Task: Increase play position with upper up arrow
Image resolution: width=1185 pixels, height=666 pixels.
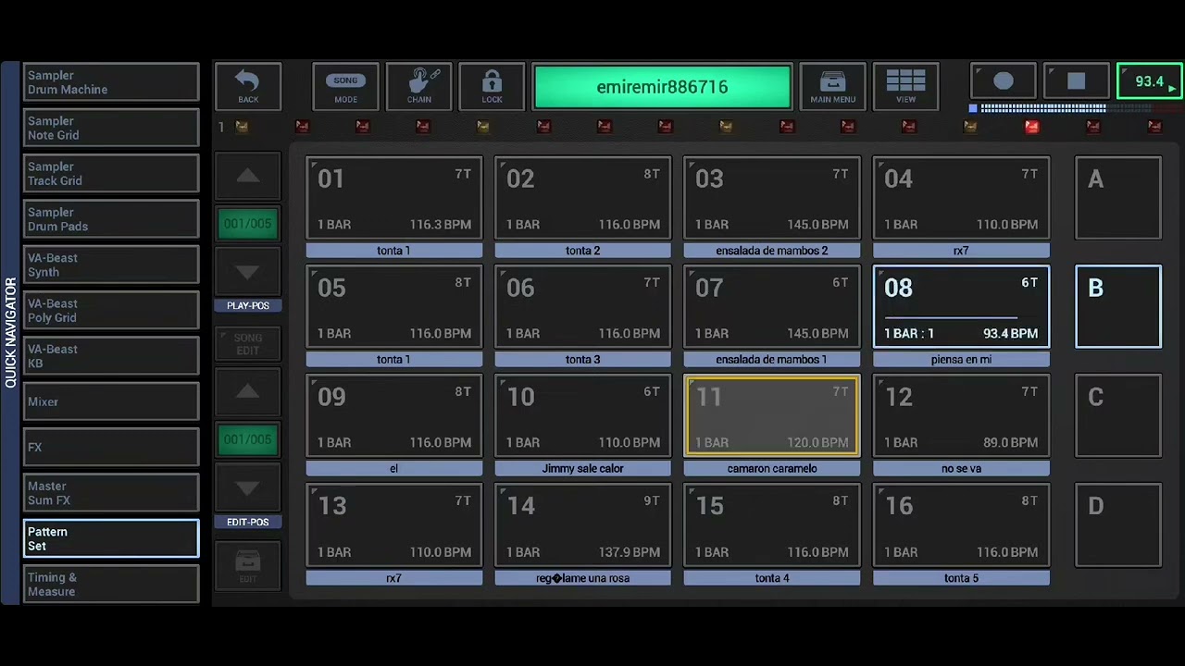Action: 247,176
